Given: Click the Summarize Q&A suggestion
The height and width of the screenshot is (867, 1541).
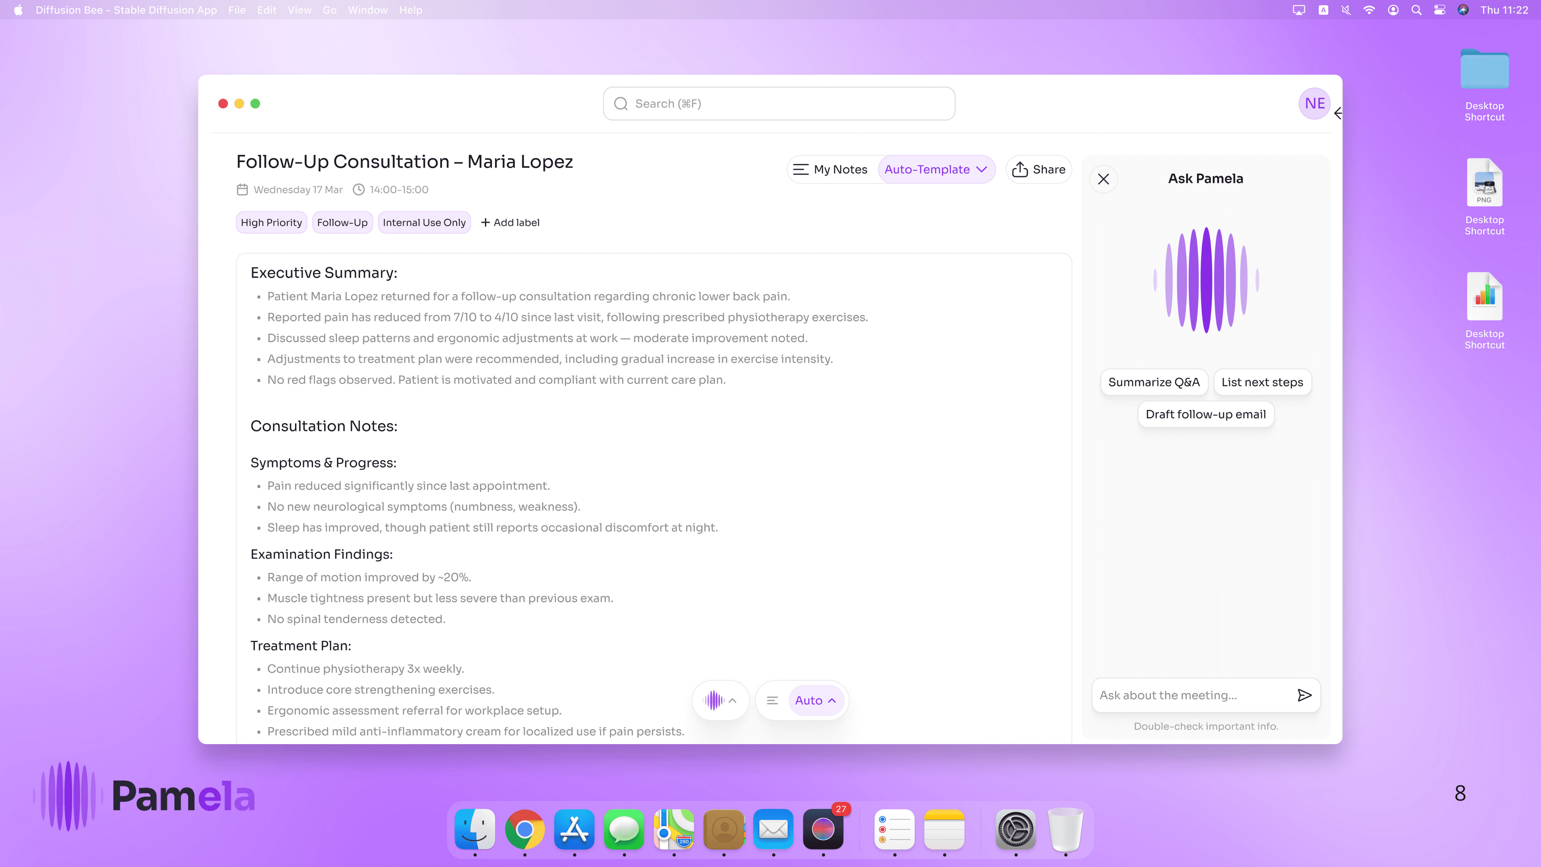Looking at the screenshot, I should click(1153, 382).
